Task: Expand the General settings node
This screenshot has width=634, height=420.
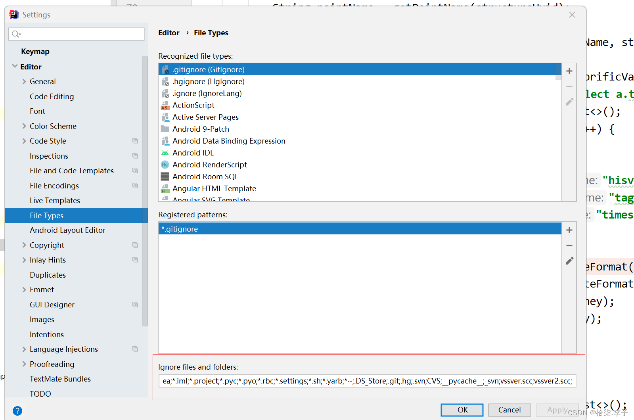Action: coord(24,81)
